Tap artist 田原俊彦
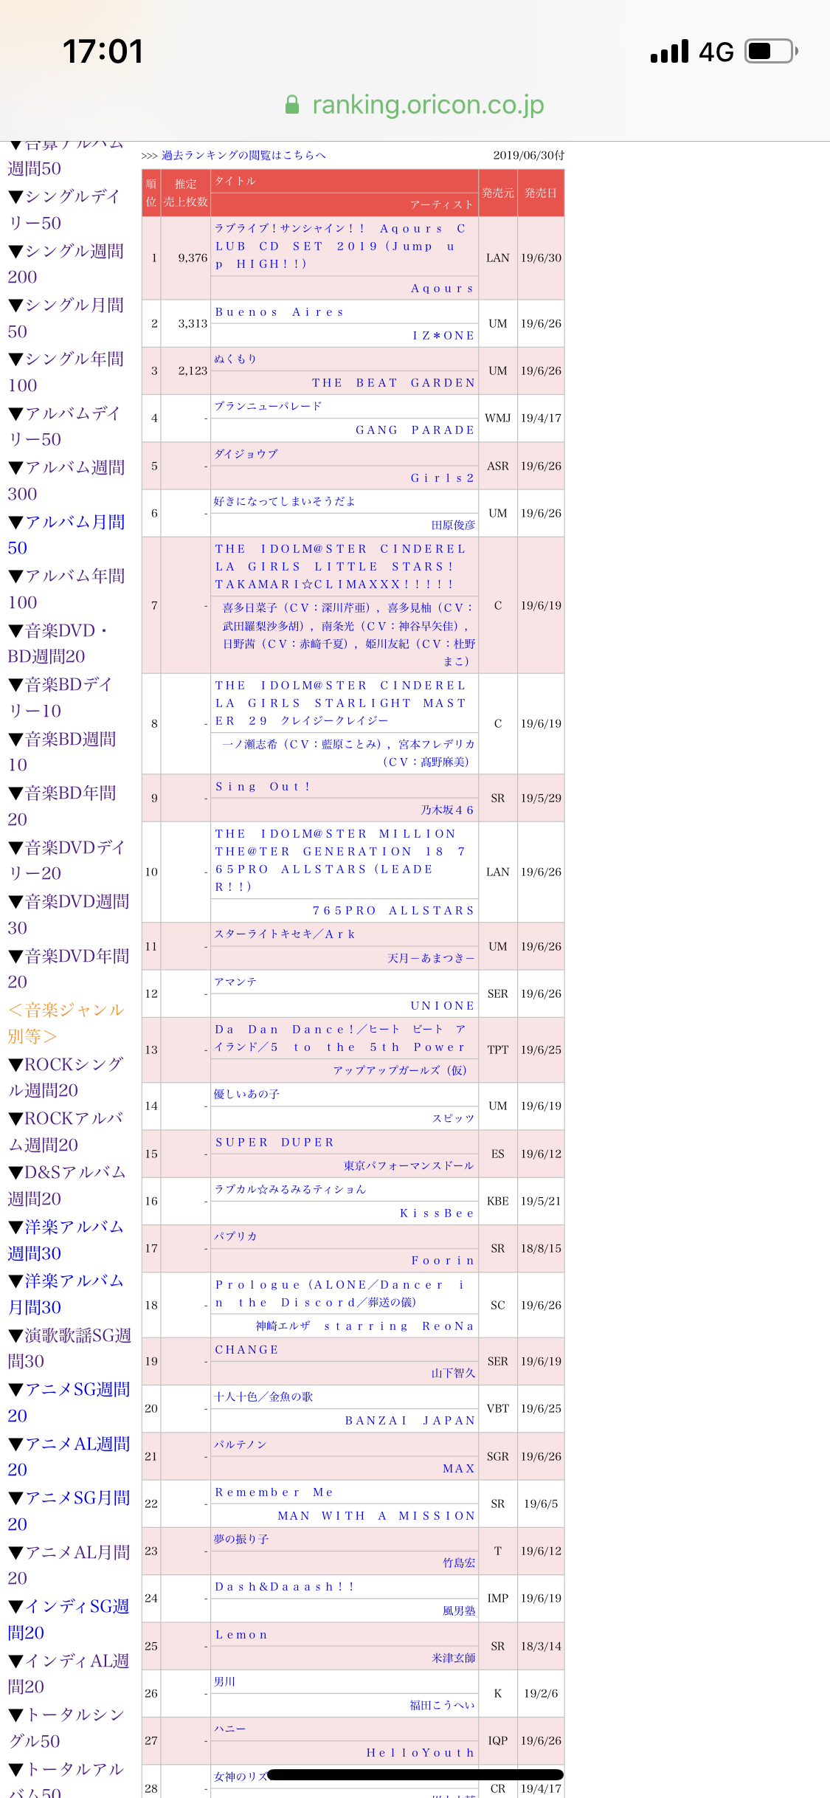This screenshot has height=1798, width=830. tap(454, 525)
